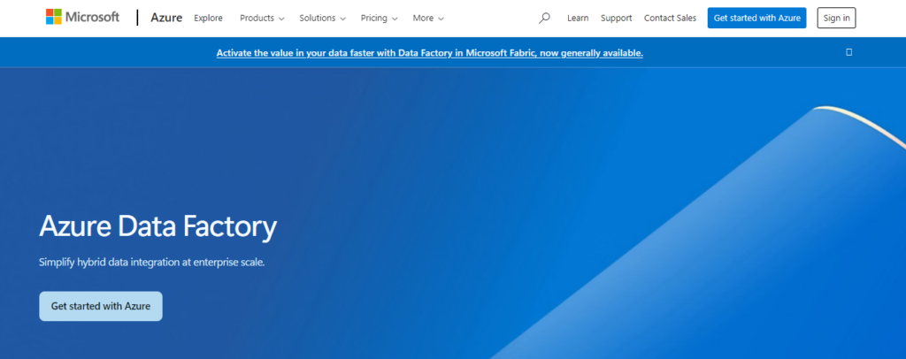The height and width of the screenshot is (359, 906).
Task: Open the Data Factory in Microsoft Fabric announcement link
Action: coord(430,53)
